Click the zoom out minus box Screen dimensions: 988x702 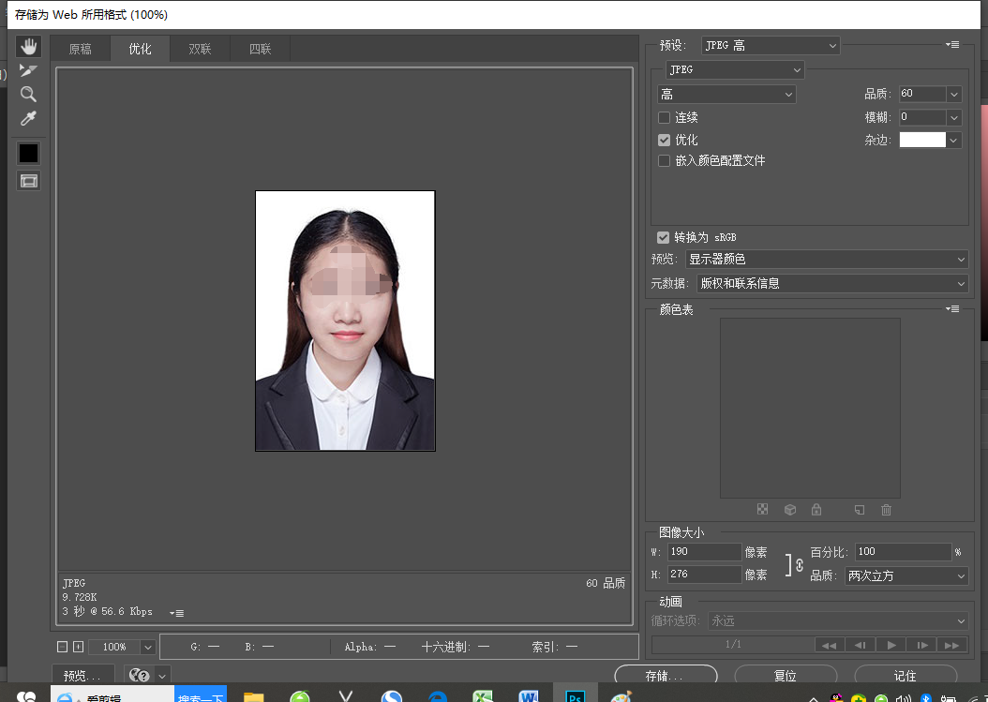click(63, 647)
